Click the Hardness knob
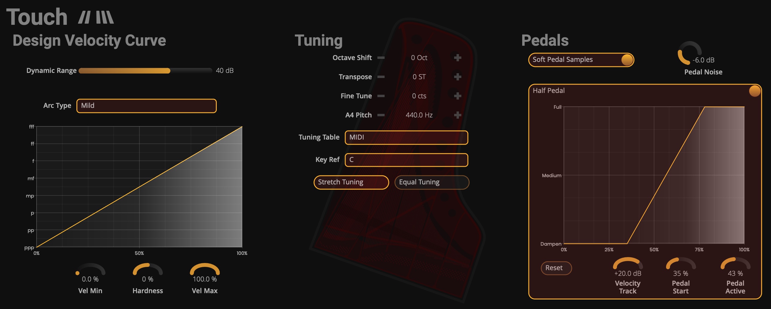This screenshot has height=309, width=771. (147, 270)
